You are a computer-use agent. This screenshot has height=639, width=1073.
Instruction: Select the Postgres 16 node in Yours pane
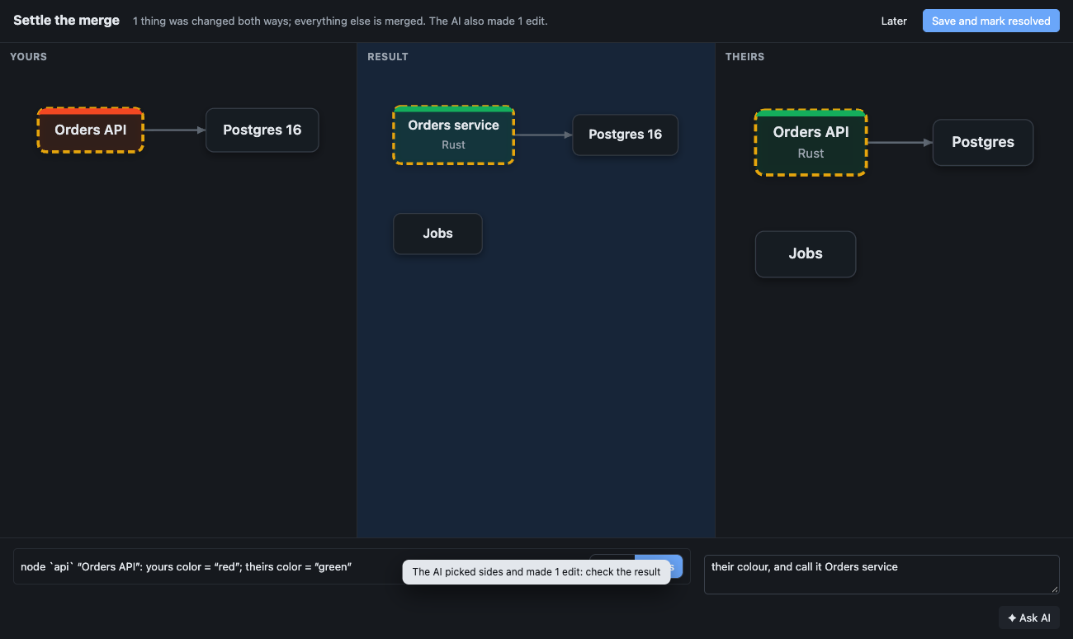[x=262, y=130]
